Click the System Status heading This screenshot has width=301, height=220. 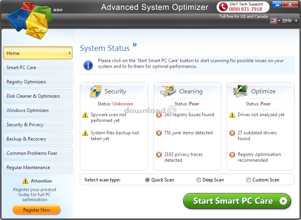click(105, 48)
